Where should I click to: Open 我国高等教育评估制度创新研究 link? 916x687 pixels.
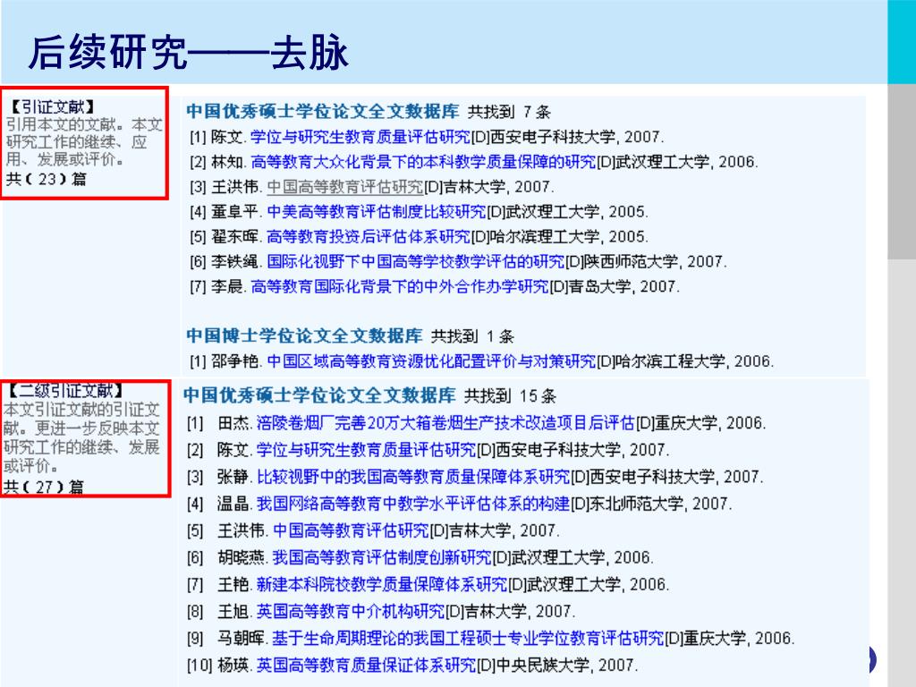pyautogui.click(x=382, y=557)
